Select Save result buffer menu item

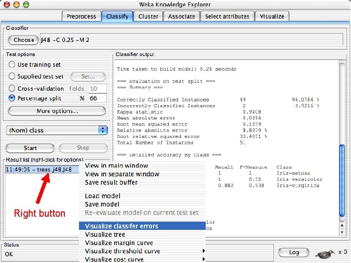pos(142,182)
